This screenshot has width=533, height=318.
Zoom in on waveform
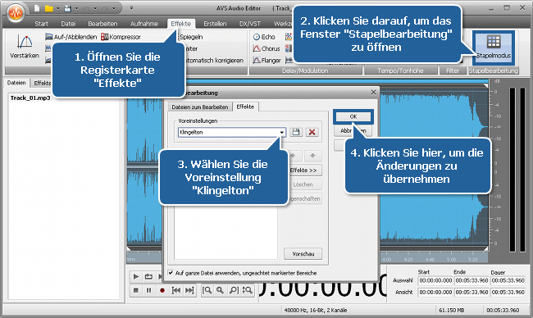point(220,290)
